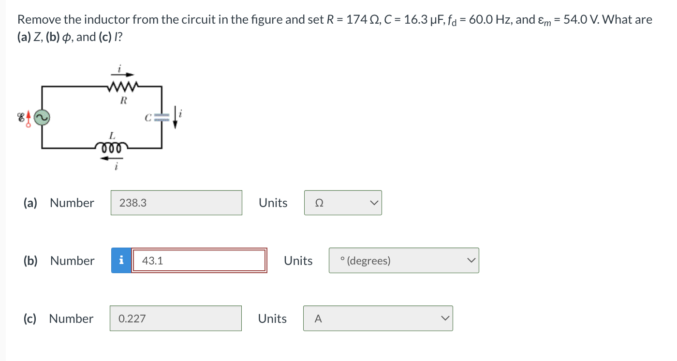This screenshot has height=361, width=677.
Task: Open the units dropdown showing Ω for part (a)
Action: click(343, 203)
